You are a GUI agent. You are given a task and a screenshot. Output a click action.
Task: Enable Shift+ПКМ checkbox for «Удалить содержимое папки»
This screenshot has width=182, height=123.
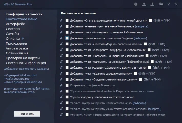[135, 74]
